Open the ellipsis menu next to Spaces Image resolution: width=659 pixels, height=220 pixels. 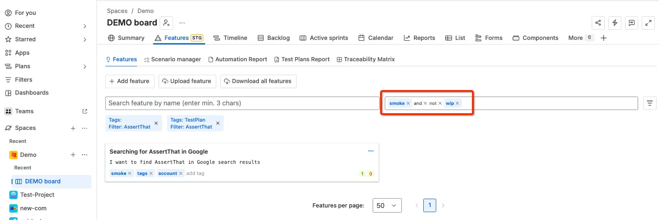coord(84,128)
